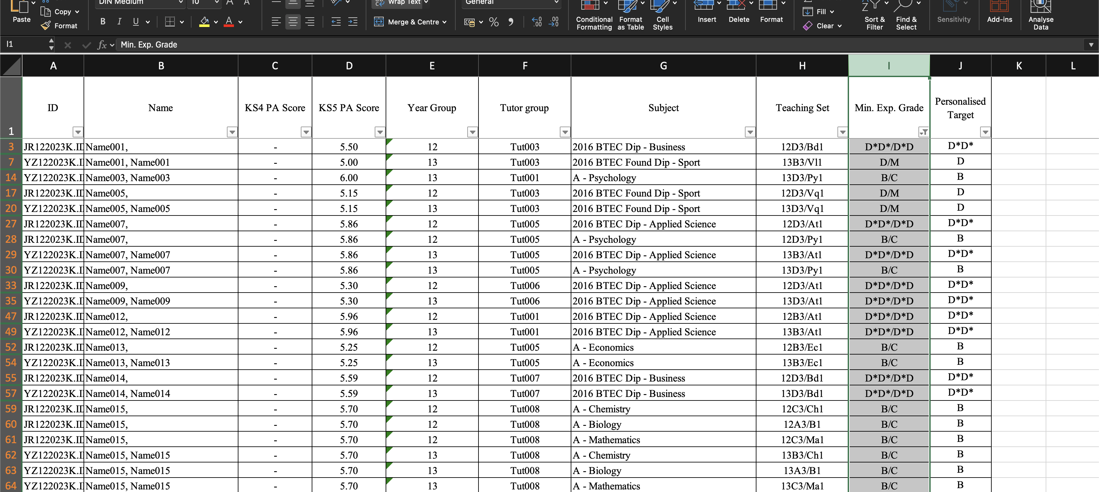Image resolution: width=1099 pixels, height=492 pixels.
Task: Select row 14 header
Action: pos(11,177)
